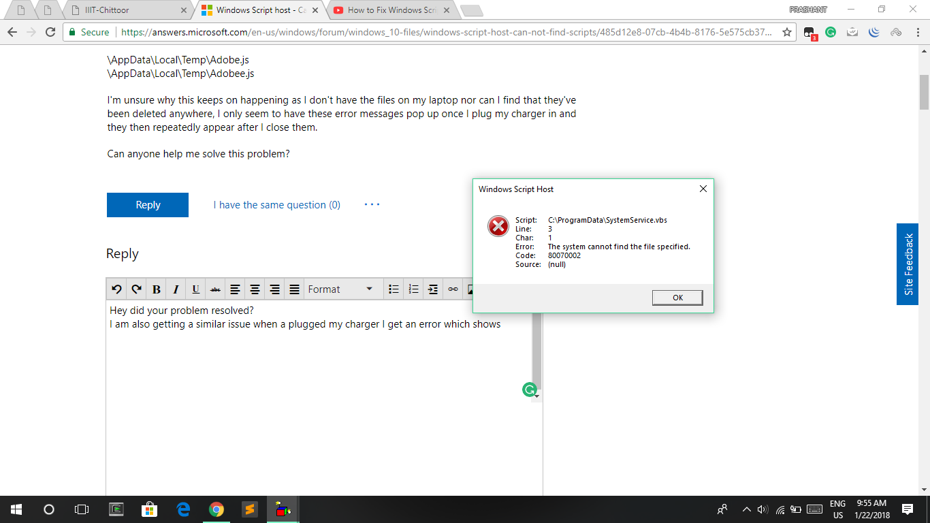Open volume control in system tray
The width and height of the screenshot is (930, 523).
(x=763, y=509)
